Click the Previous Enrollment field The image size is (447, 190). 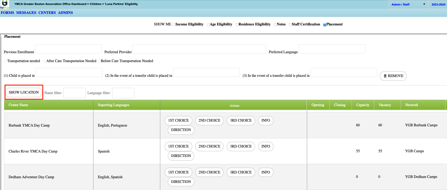[x=68, y=49]
